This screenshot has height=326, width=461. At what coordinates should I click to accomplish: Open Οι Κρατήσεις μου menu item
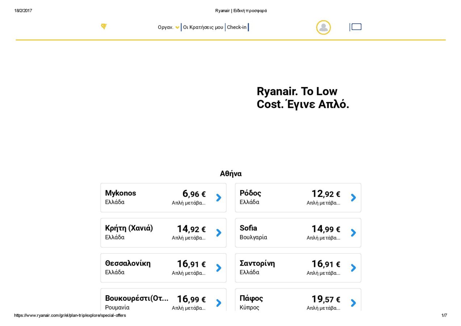tap(203, 27)
